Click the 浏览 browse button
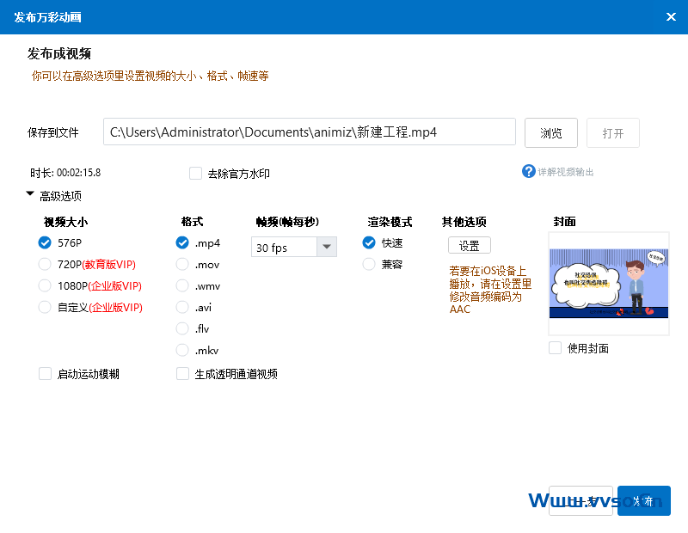 click(x=551, y=133)
